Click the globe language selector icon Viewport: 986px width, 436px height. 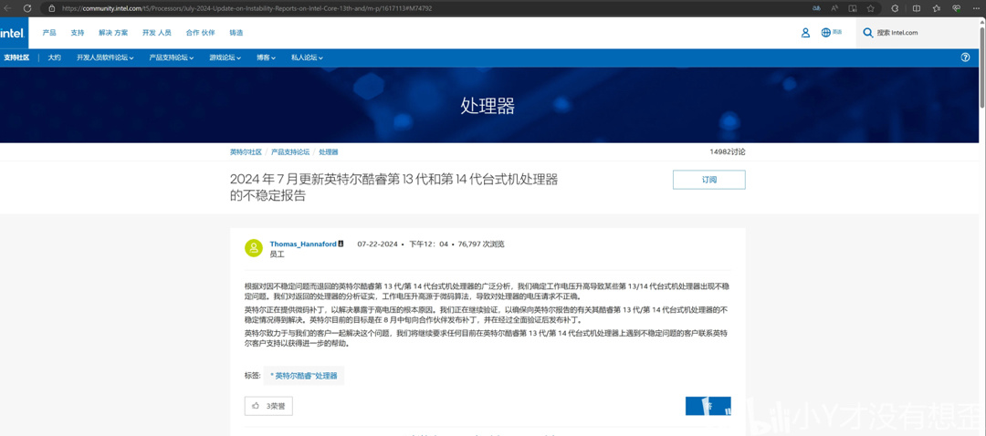825,33
